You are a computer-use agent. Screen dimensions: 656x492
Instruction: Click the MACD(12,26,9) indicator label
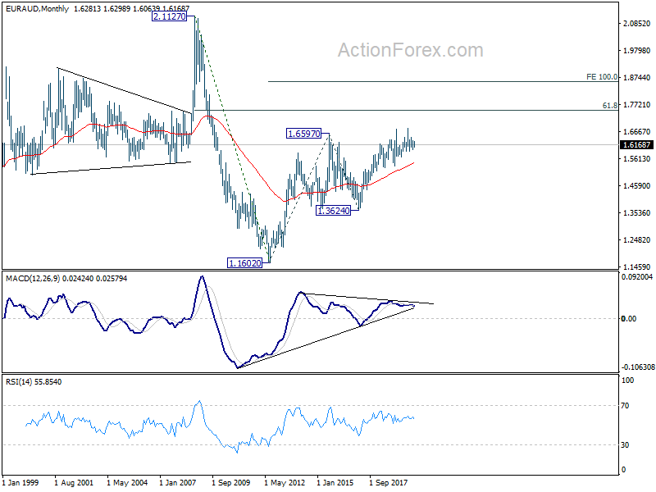[33, 279]
